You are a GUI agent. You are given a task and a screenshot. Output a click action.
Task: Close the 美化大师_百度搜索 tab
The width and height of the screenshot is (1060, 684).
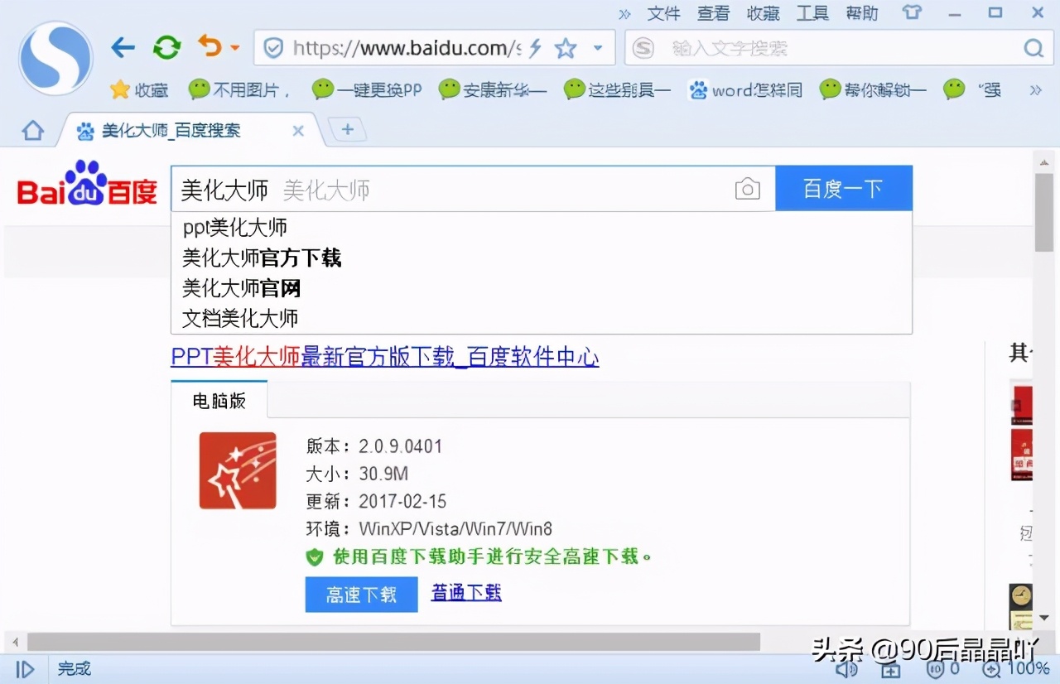click(298, 131)
